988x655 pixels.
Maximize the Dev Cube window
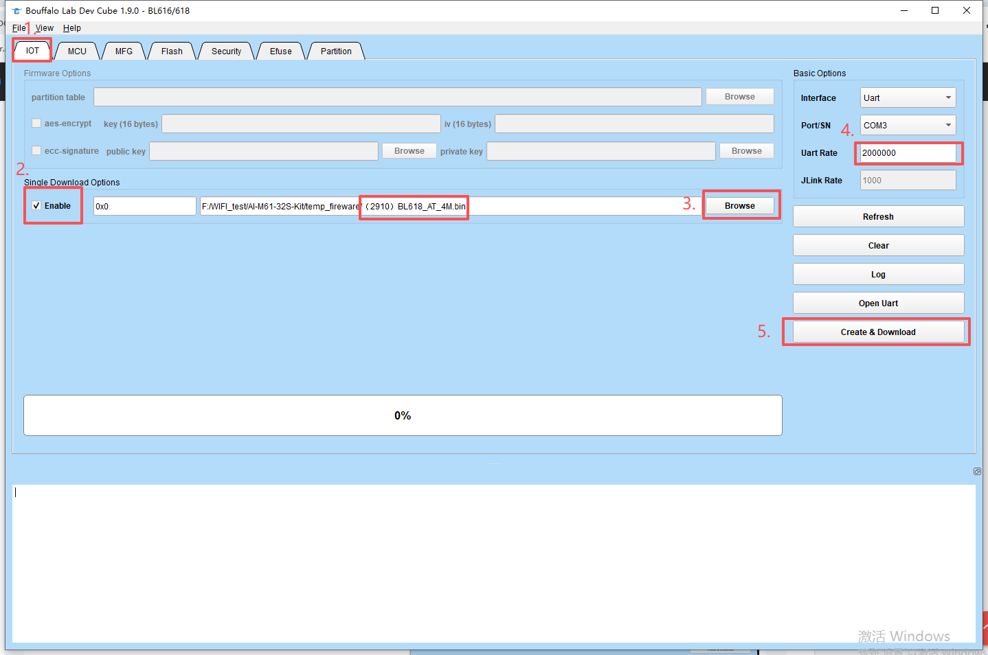(935, 10)
